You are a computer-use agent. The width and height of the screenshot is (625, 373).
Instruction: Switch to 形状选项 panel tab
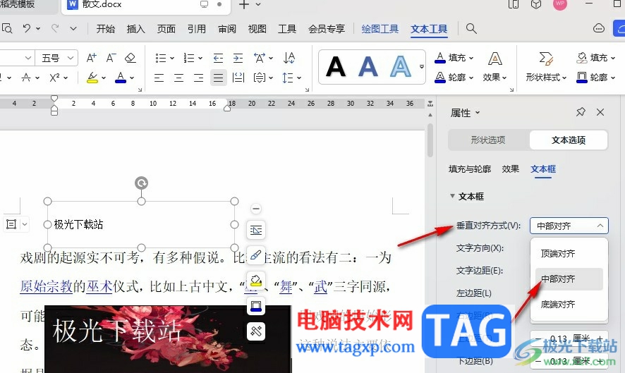[x=488, y=140]
